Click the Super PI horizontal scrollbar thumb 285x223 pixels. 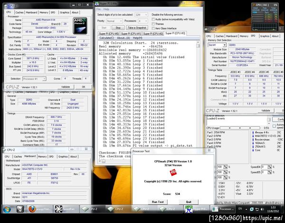[104, 161]
